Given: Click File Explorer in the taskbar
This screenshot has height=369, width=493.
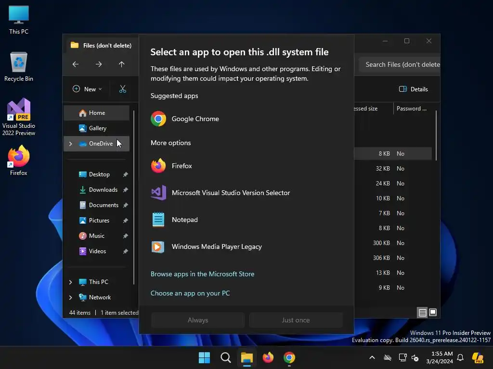Looking at the screenshot, I should pos(247,357).
